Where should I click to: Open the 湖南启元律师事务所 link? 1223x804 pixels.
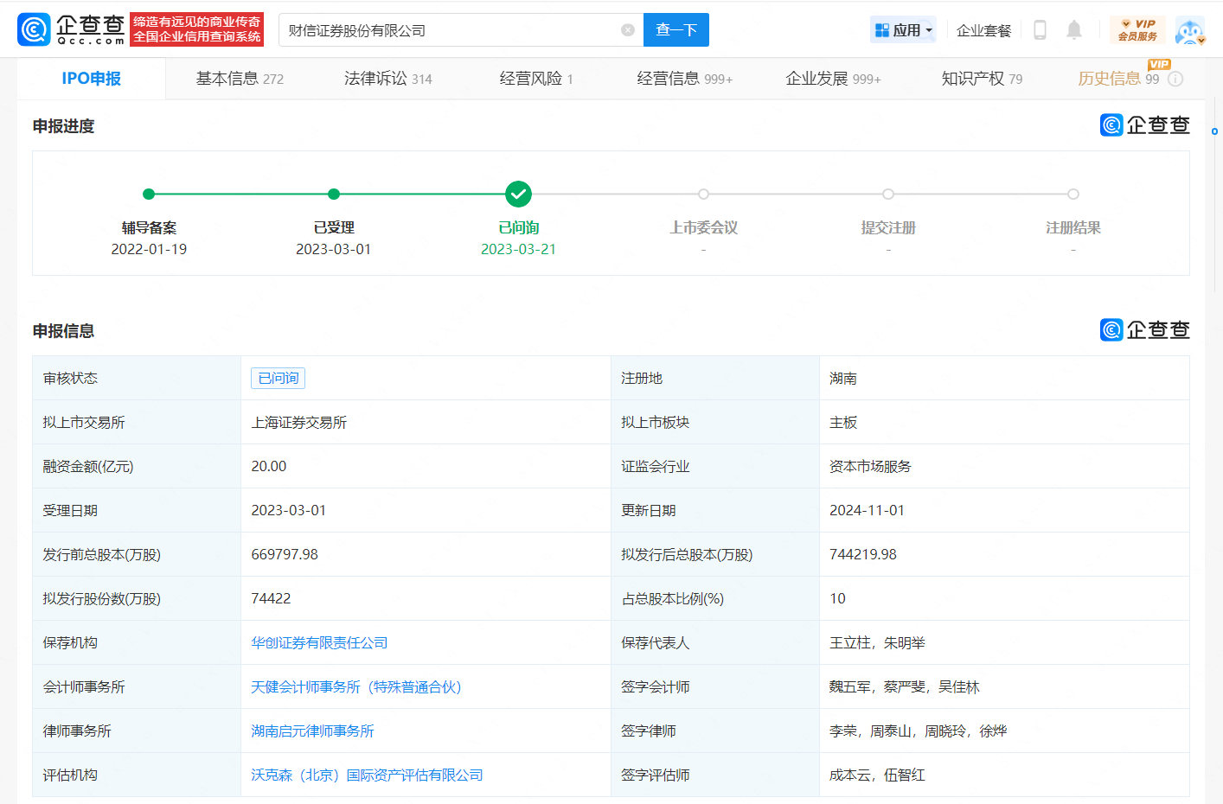312,731
